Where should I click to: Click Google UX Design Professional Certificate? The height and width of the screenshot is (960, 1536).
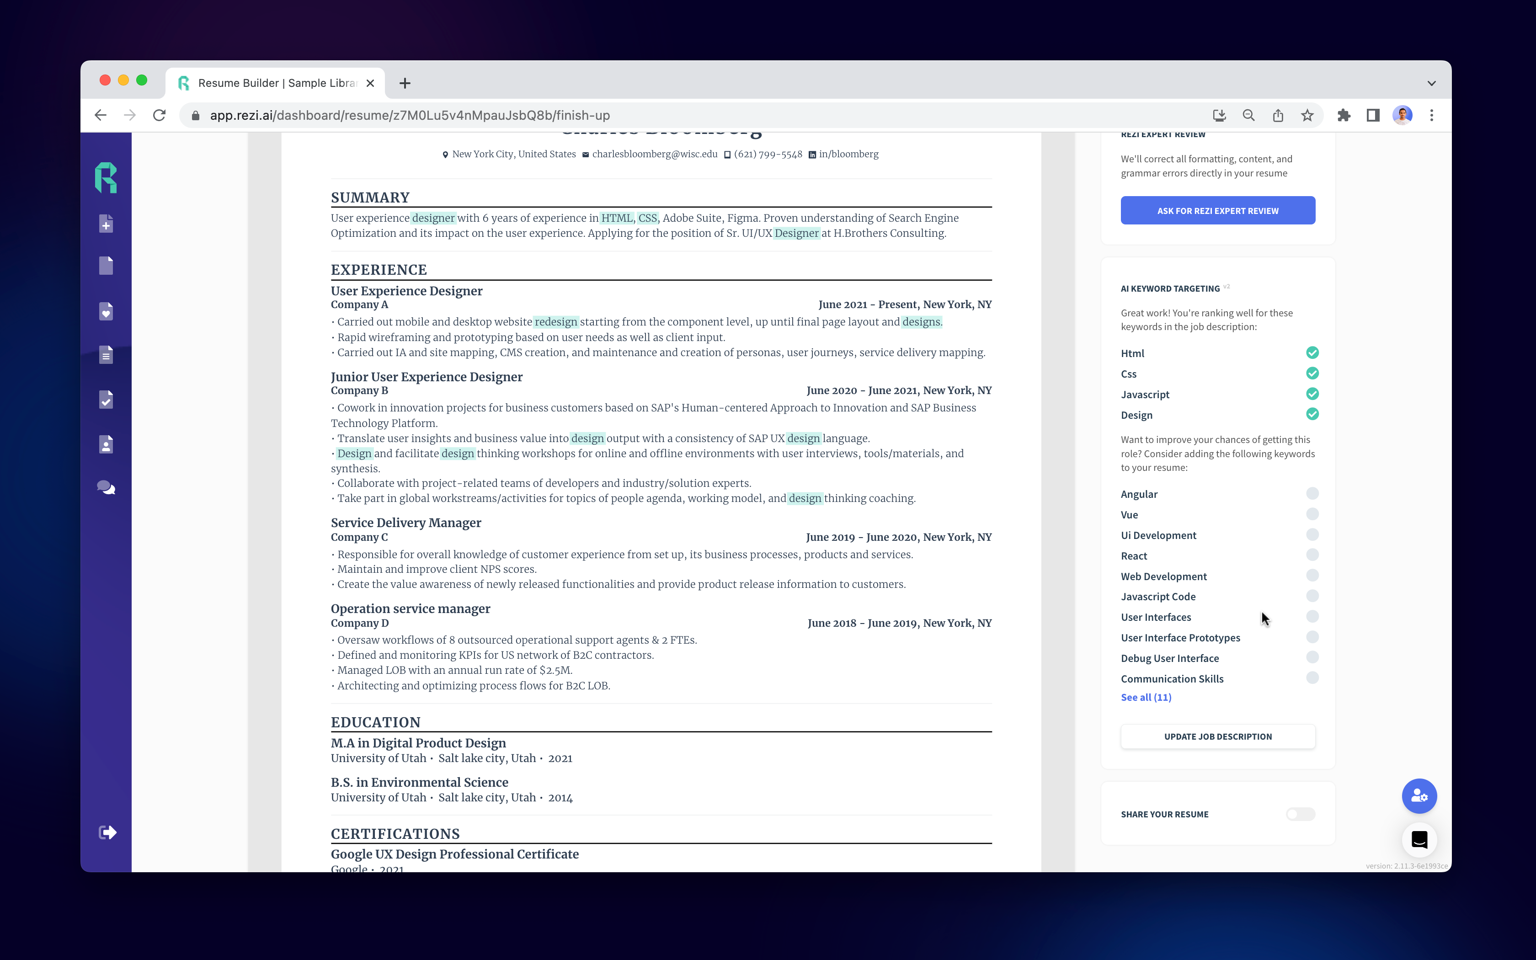tap(454, 854)
